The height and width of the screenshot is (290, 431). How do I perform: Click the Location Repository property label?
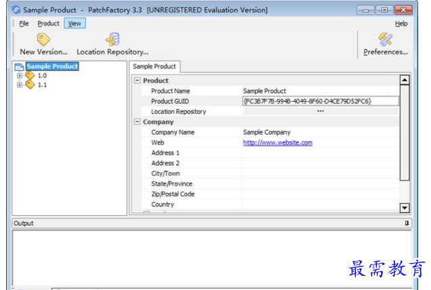click(x=179, y=111)
